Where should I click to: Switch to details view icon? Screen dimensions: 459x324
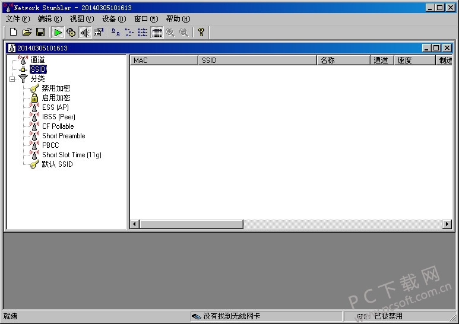click(157, 33)
